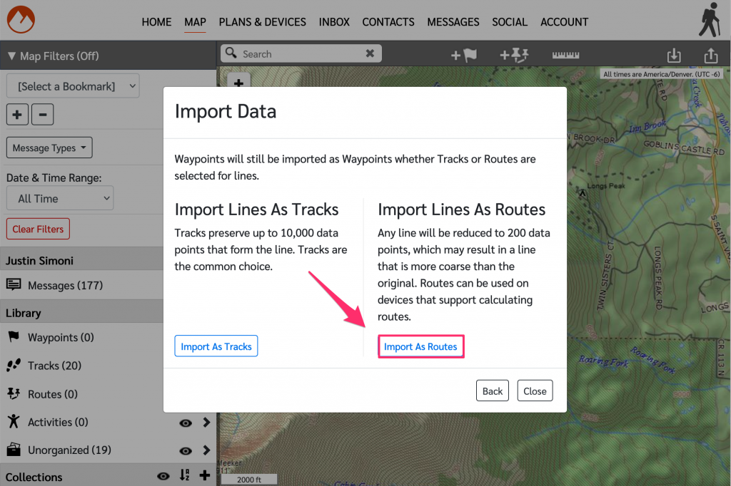Image resolution: width=731 pixels, height=486 pixels.
Task: Expand the Activities chevron arrow
Action: [x=206, y=423]
